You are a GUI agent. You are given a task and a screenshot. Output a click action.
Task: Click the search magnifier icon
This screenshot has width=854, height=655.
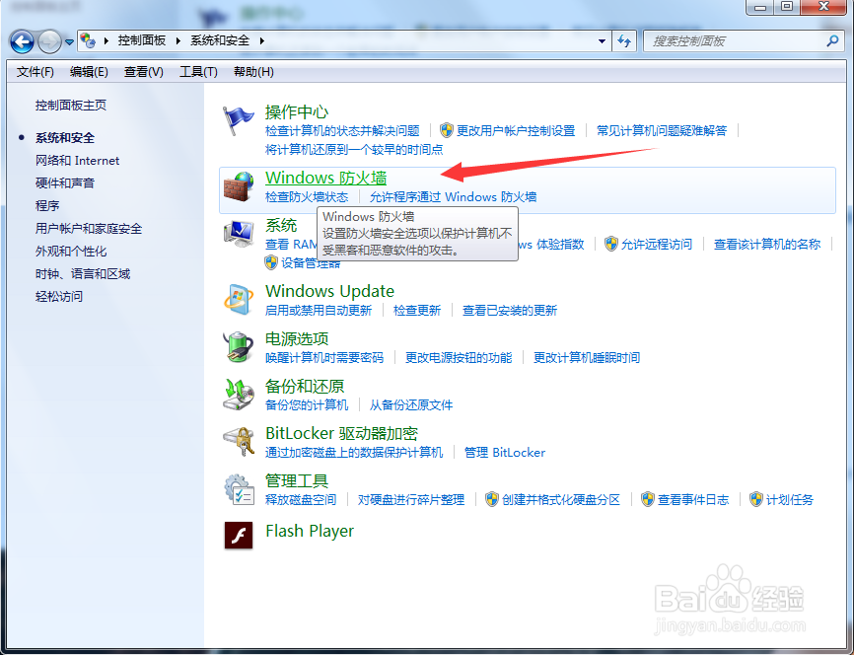[832, 40]
